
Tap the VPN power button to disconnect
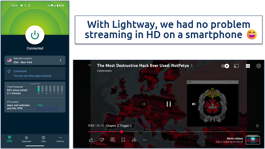click(x=35, y=34)
